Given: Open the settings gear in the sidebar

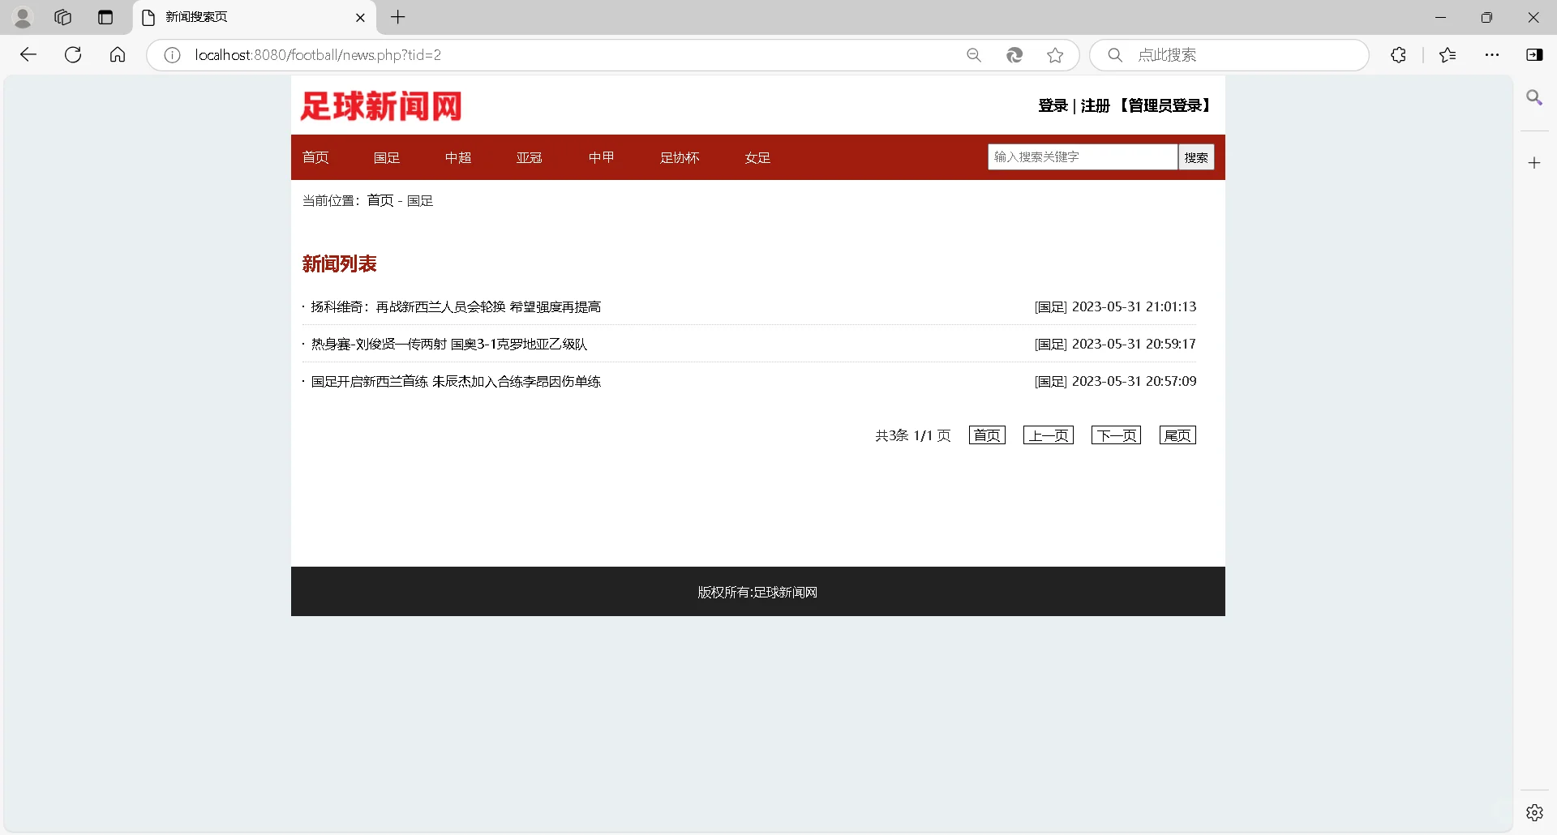Looking at the screenshot, I should (x=1535, y=811).
